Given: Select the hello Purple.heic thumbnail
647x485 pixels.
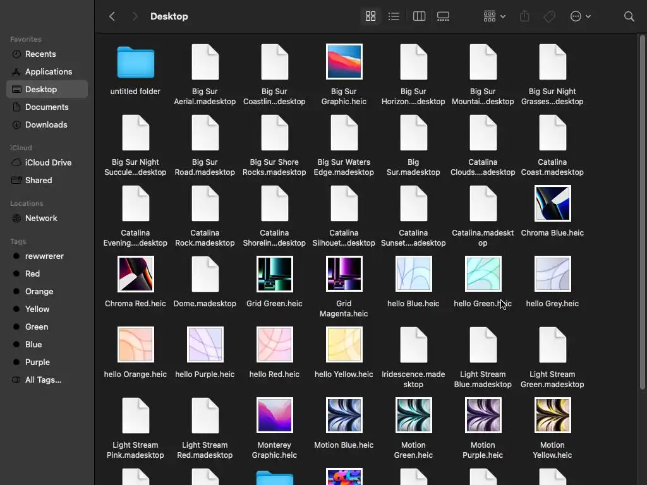Looking at the screenshot, I should [x=205, y=345].
